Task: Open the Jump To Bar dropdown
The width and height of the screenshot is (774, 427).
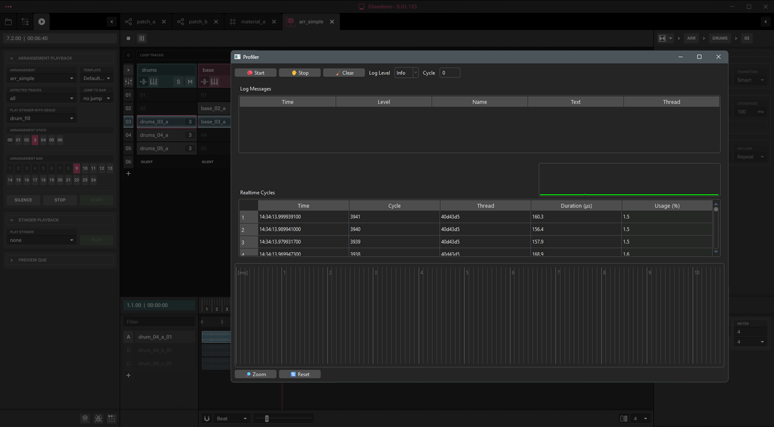Action: [97, 98]
